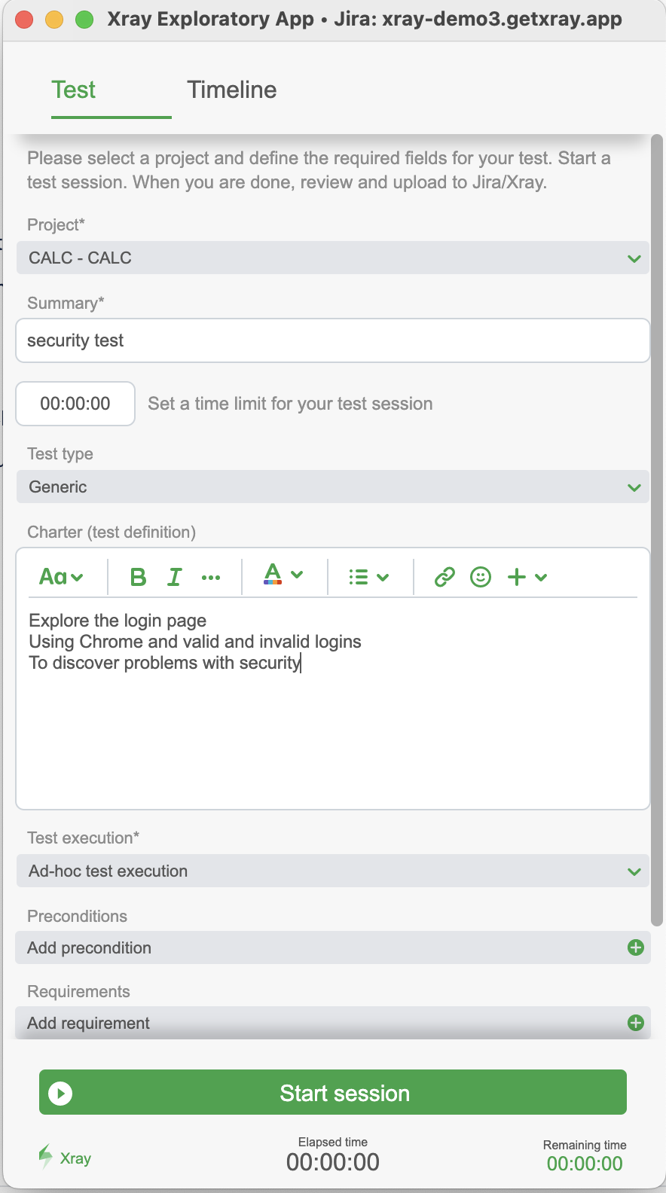Close the Xray Exploratory App window
Image resolution: width=666 pixels, height=1193 pixels.
pyautogui.click(x=24, y=20)
